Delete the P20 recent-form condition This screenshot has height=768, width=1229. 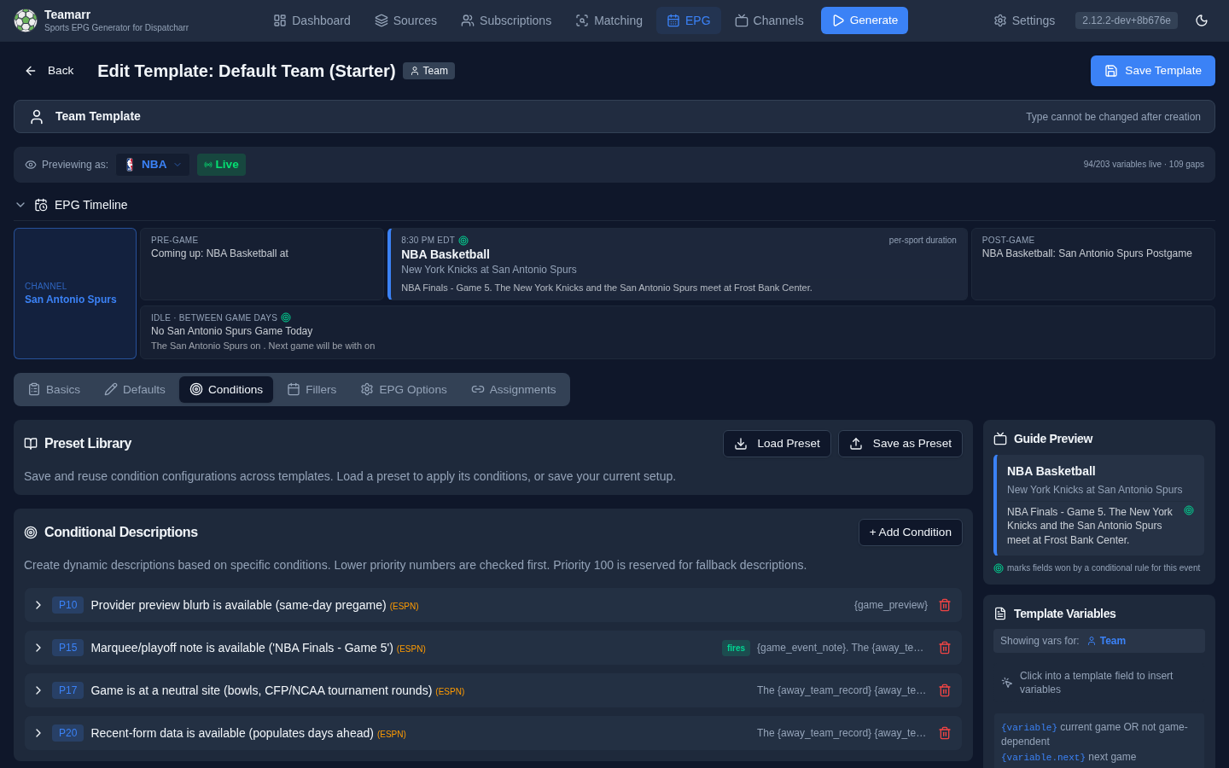(945, 733)
